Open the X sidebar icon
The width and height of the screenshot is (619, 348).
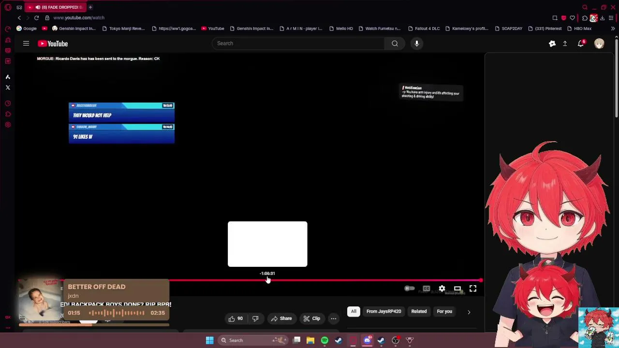tap(8, 87)
